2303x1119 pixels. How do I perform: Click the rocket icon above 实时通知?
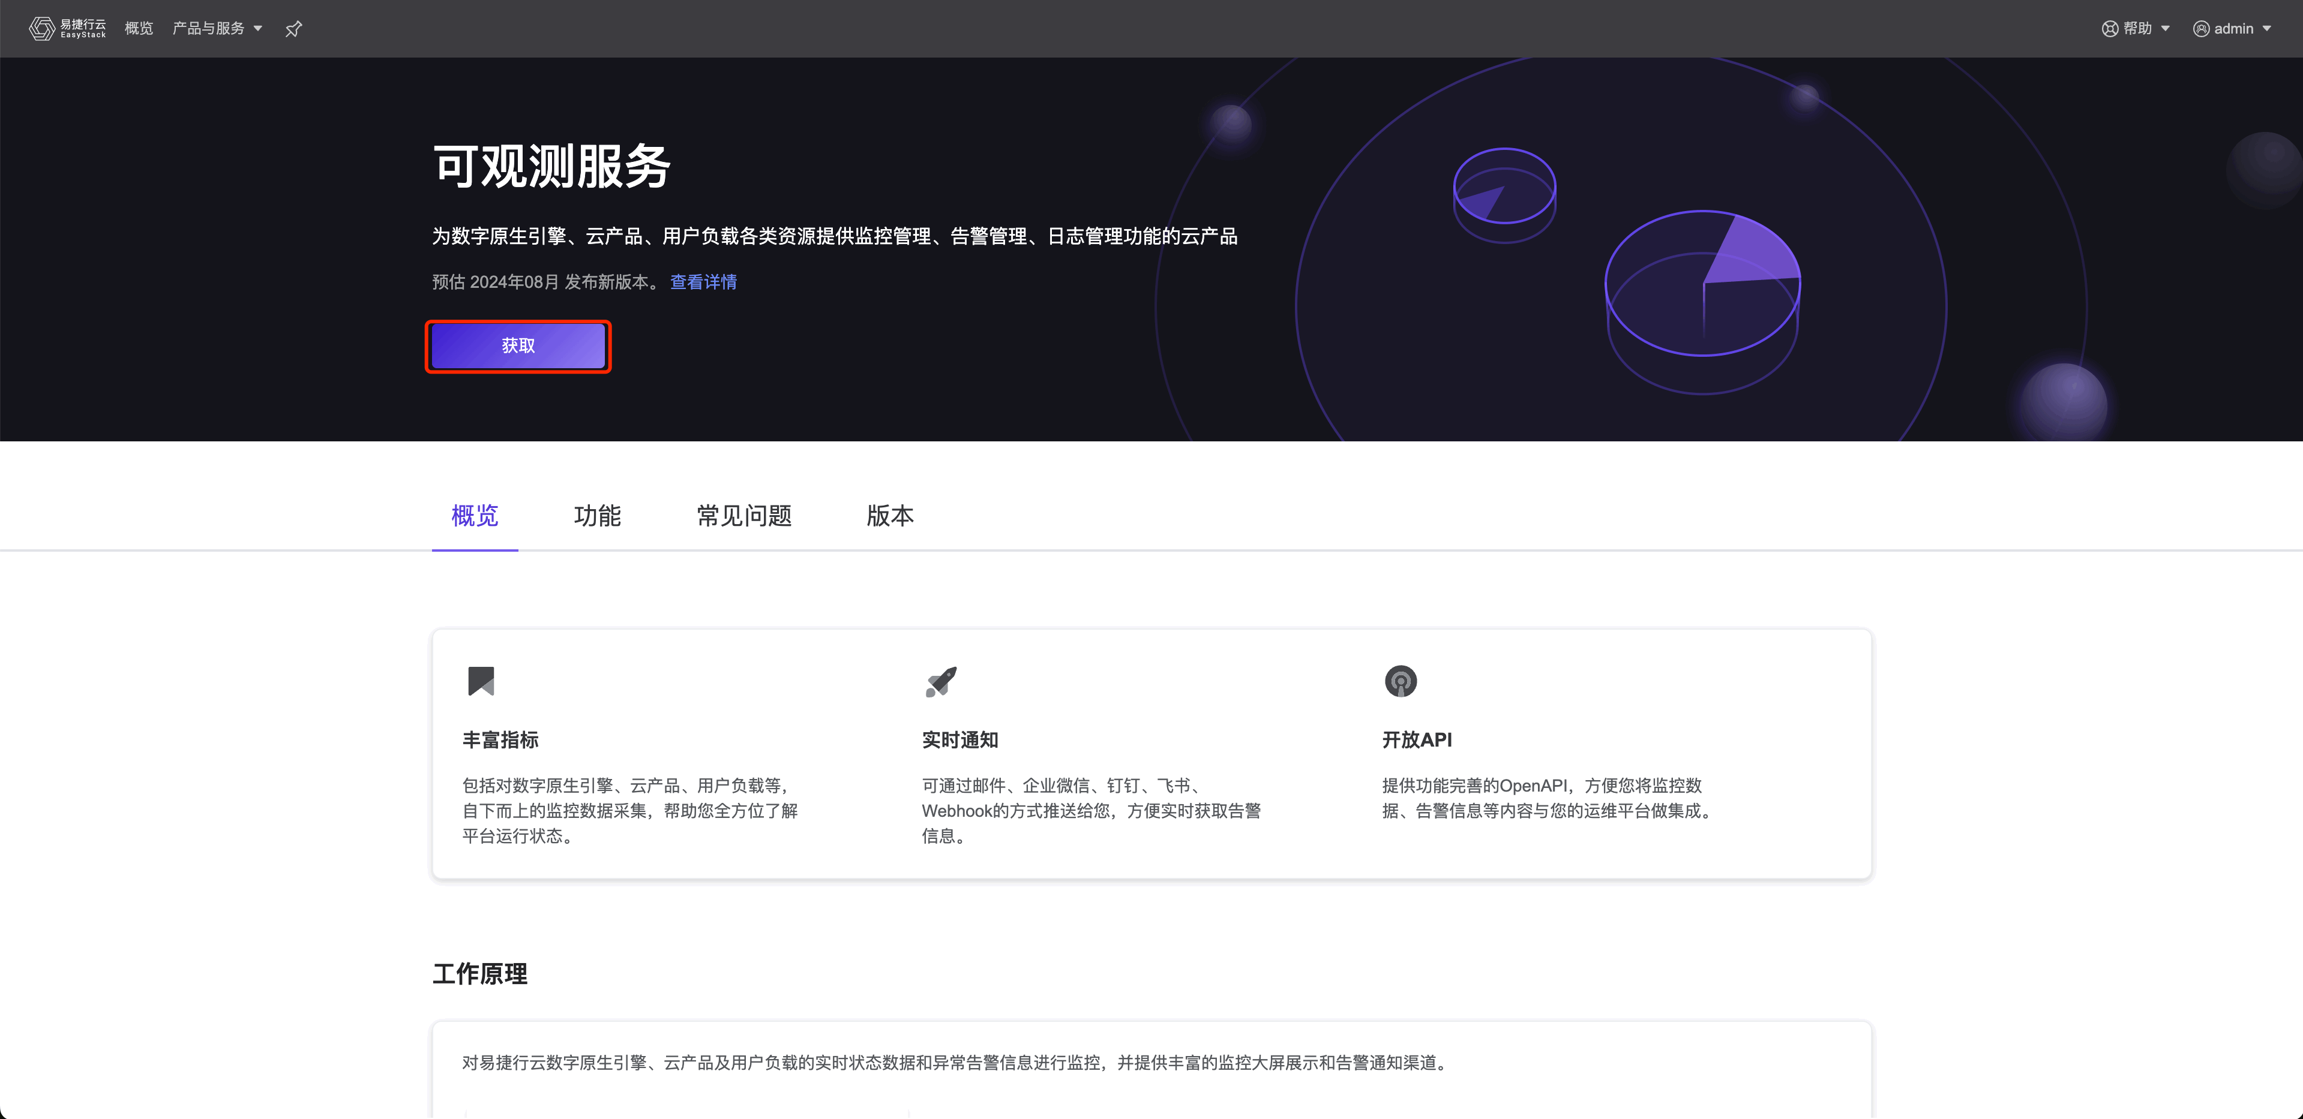(940, 681)
